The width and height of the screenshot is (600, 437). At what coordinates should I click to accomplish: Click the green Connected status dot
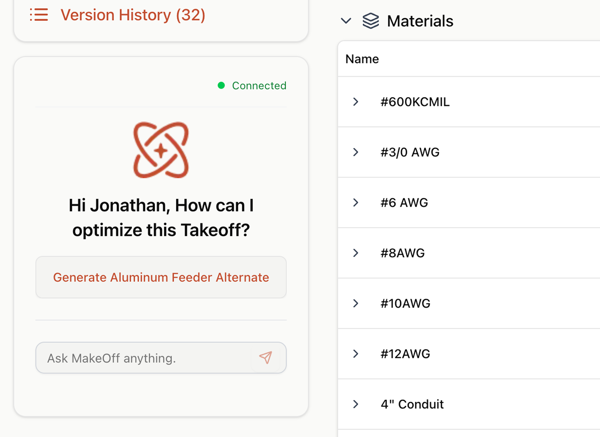tap(221, 86)
